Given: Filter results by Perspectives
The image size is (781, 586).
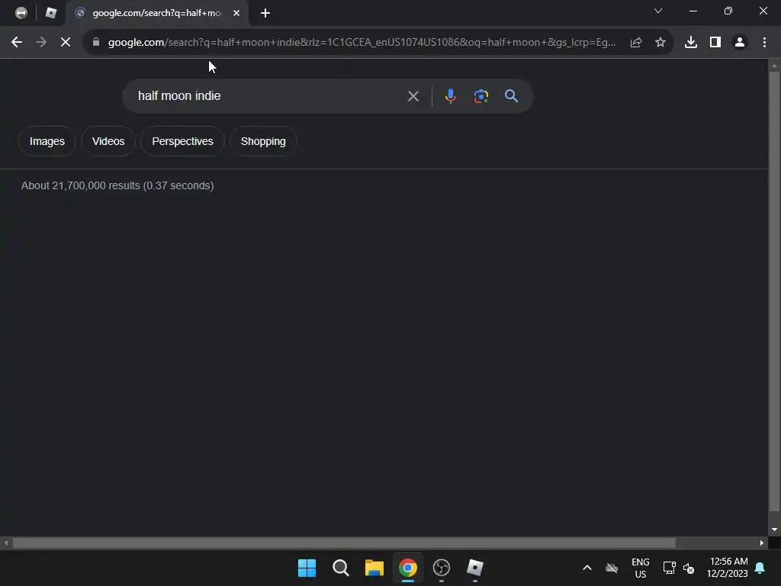Looking at the screenshot, I should click(x=182, y=141).
